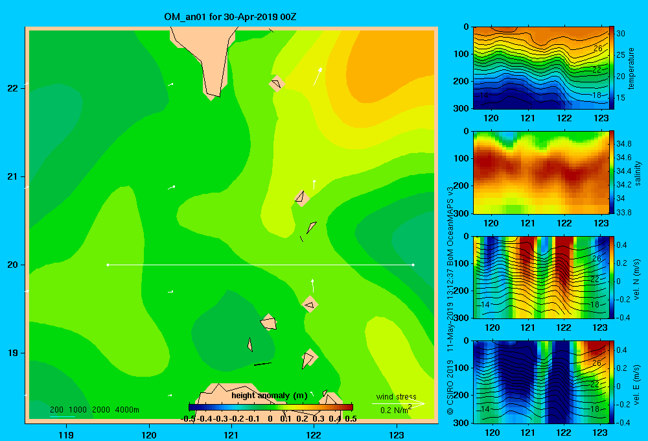Open the temperature depth section plot

(x=540, y=68)
